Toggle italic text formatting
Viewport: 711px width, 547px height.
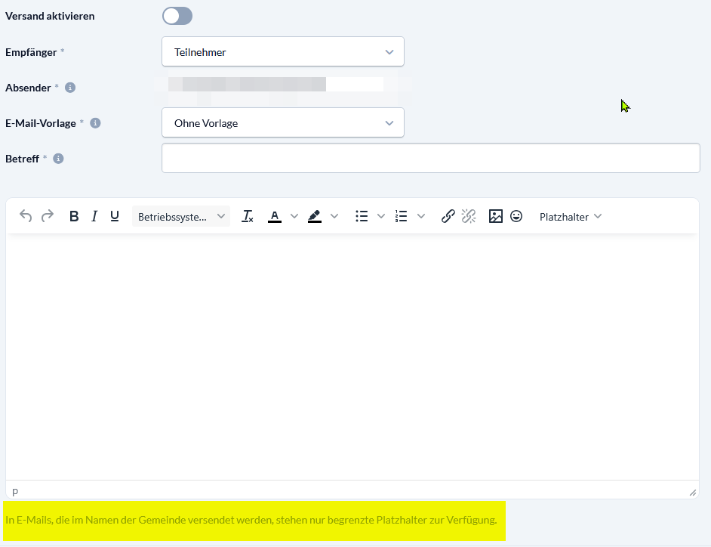tap(94, 216)
